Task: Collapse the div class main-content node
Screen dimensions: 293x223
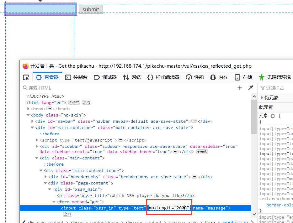Action: [x=37, y=158]
